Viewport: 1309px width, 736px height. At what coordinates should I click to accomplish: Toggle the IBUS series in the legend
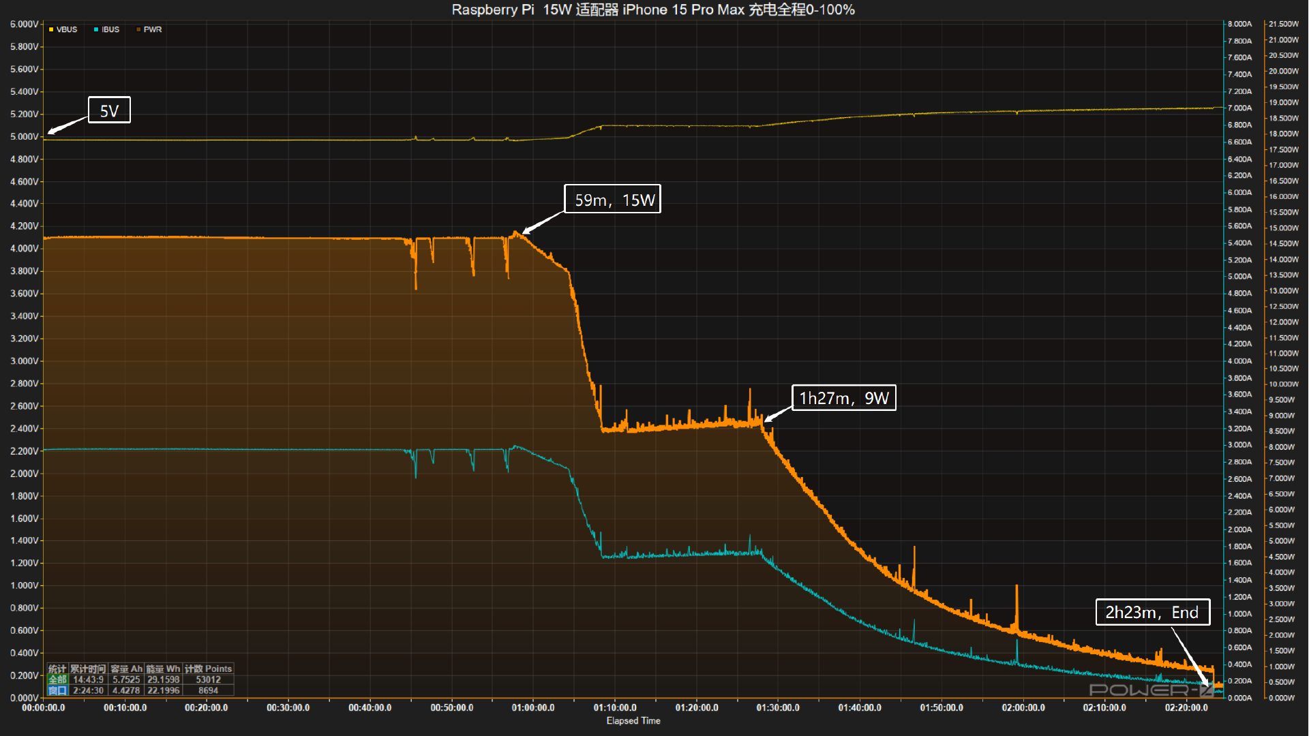tap(106, 29)
